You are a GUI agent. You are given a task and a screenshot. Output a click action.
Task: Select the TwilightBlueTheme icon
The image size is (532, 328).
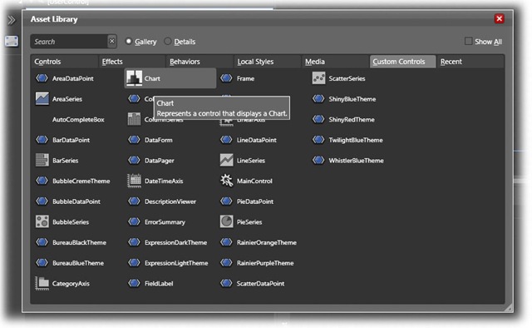tap(318, 140)
